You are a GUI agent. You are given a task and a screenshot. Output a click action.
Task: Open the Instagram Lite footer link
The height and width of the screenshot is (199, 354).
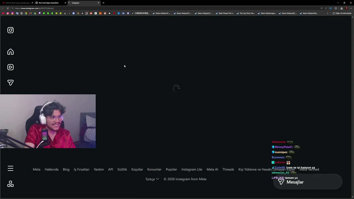pos(192,169)
